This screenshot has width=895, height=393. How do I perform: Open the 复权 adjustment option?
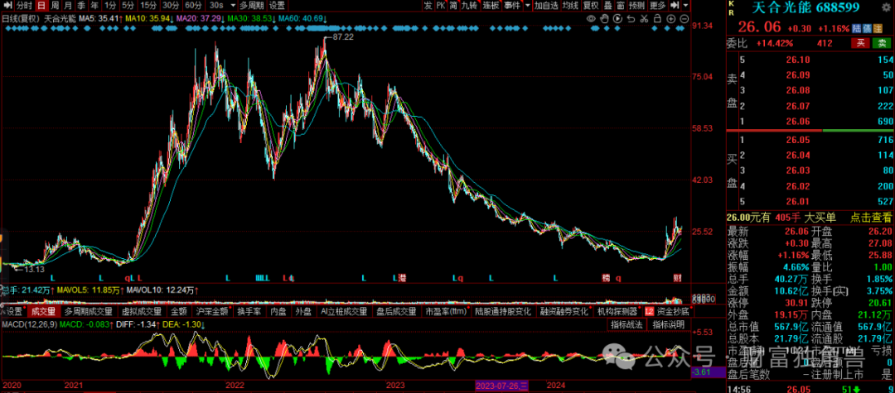592,5
